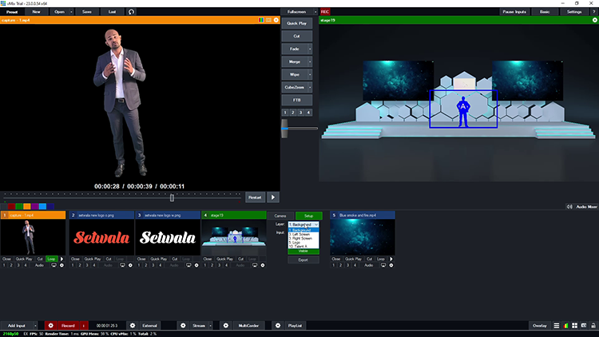This screenshot has width=599, height=337.
Task: Open settings gear for capture input thumbnail
Action: pos(61,265)
